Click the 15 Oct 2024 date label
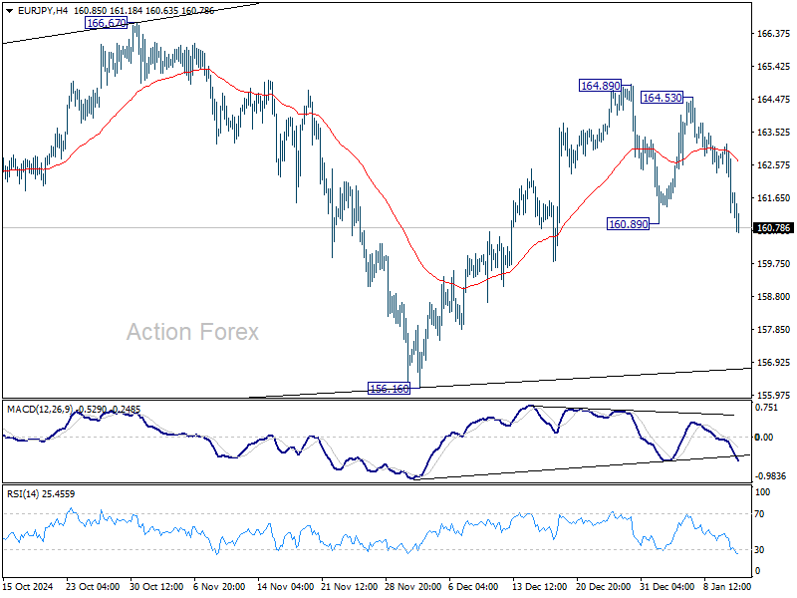Viewport: 797px width, 598px height. tap(28, 587)
